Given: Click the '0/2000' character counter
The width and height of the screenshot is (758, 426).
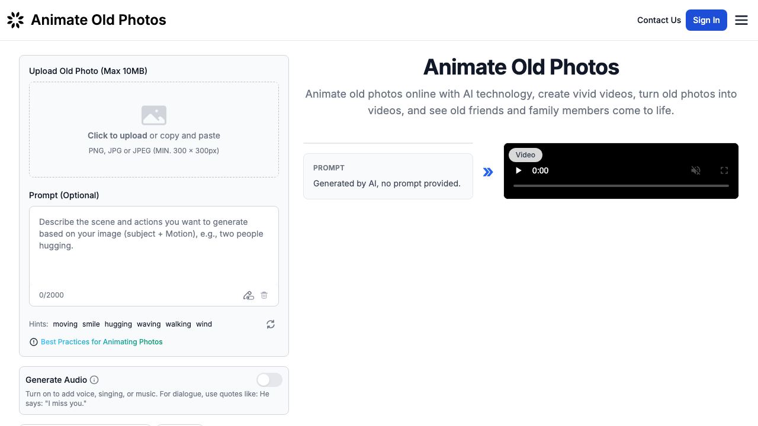Looking at the screenshot, I should tap(52, 295).
